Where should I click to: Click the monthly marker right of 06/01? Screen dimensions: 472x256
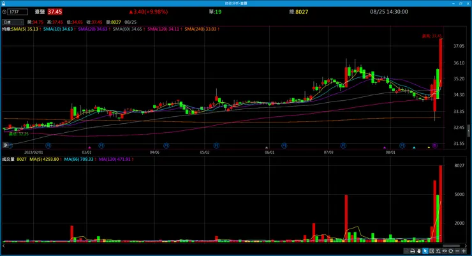[284, 146]
